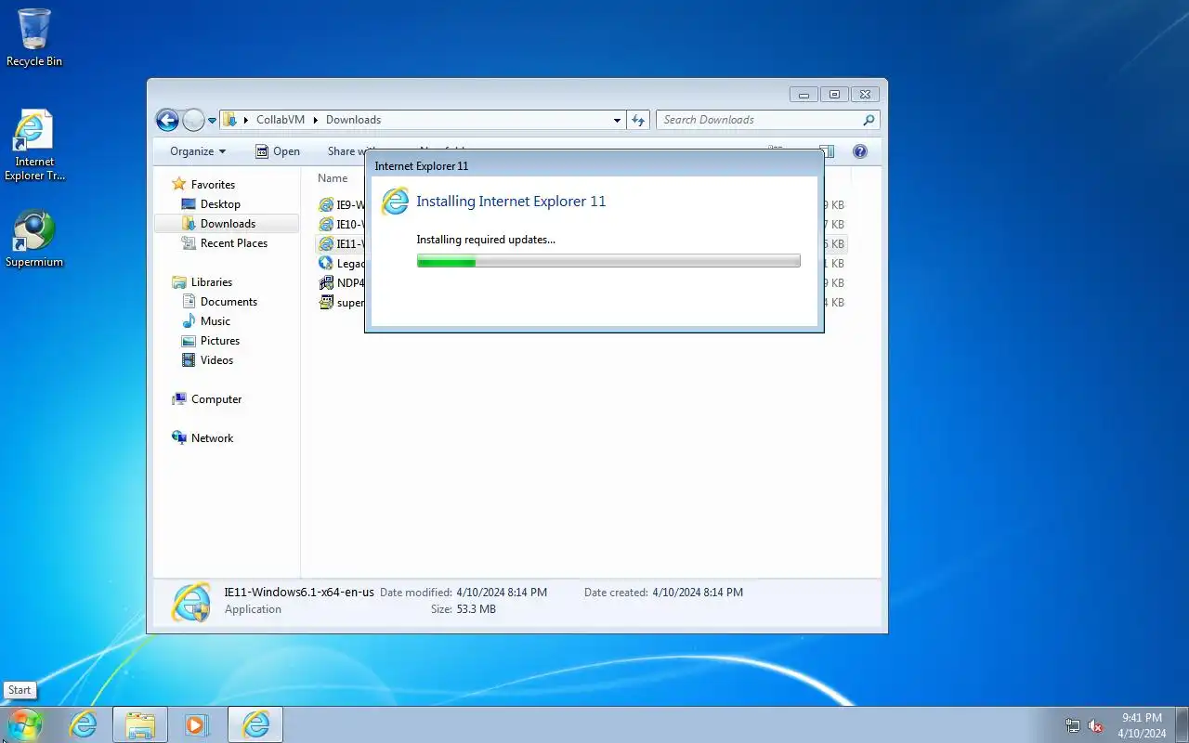Expand the arrow before CollabVM in the breadcrumb

(x=247, y=120)
